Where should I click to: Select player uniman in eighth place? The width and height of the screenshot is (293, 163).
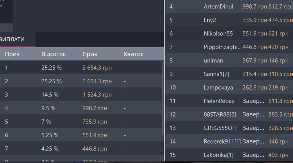click(x=213, y=60)
